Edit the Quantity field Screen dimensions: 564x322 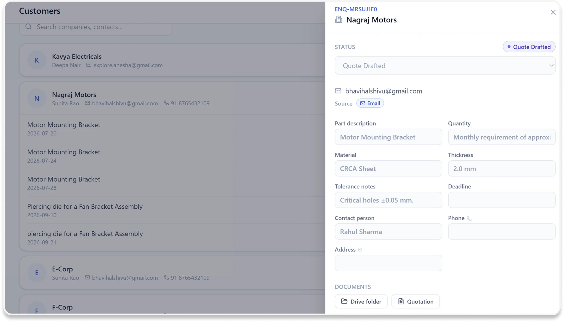502,137
